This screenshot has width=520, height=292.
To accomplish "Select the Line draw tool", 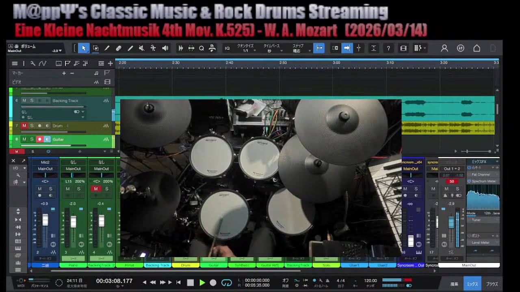I will [130, 48].
